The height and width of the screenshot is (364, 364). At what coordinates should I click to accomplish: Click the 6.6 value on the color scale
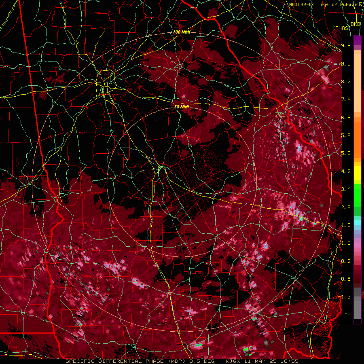(346, 117)
